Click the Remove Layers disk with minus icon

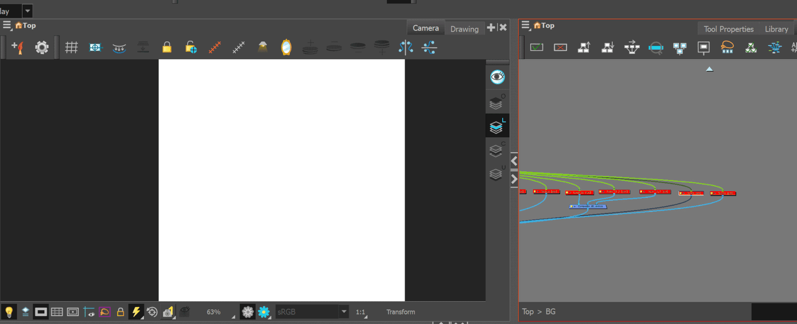[x=334, y=47]
